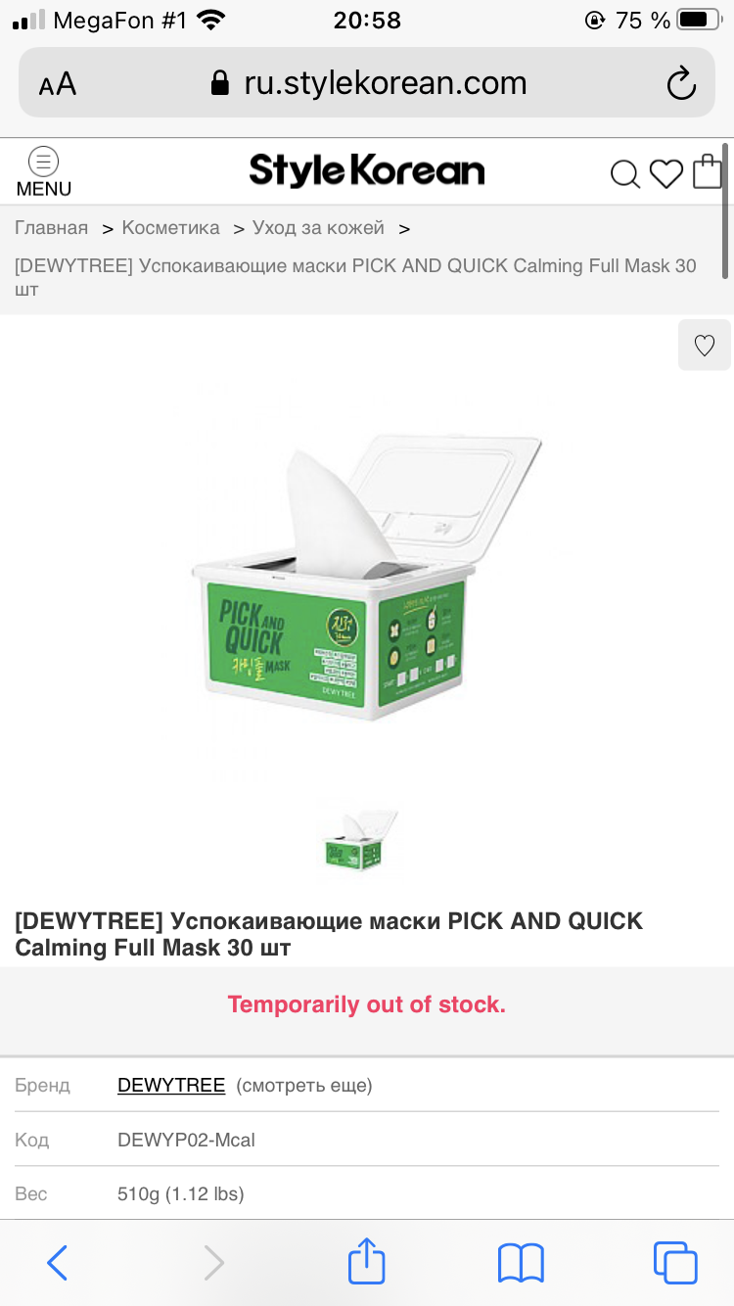The height and width of the screenshot is (1306, 734).
Task: Open Уход за кожей breadcrumb
Action: click(x=318, y=228)
